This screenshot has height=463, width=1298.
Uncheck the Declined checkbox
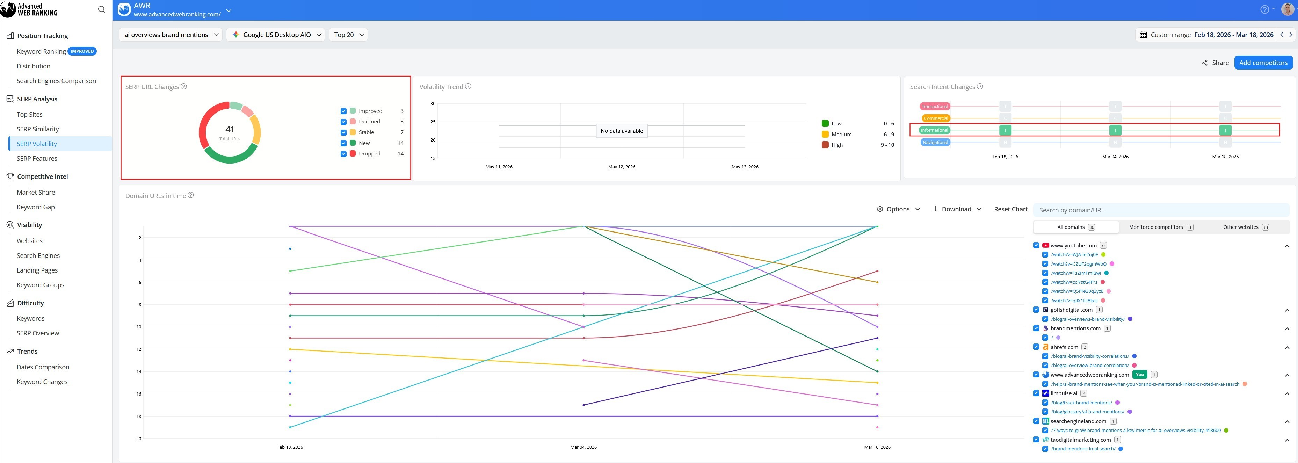tap(344, 121)
